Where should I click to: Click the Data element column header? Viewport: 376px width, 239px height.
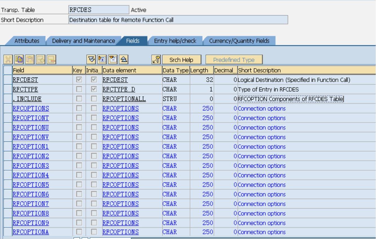coord(132,70)
